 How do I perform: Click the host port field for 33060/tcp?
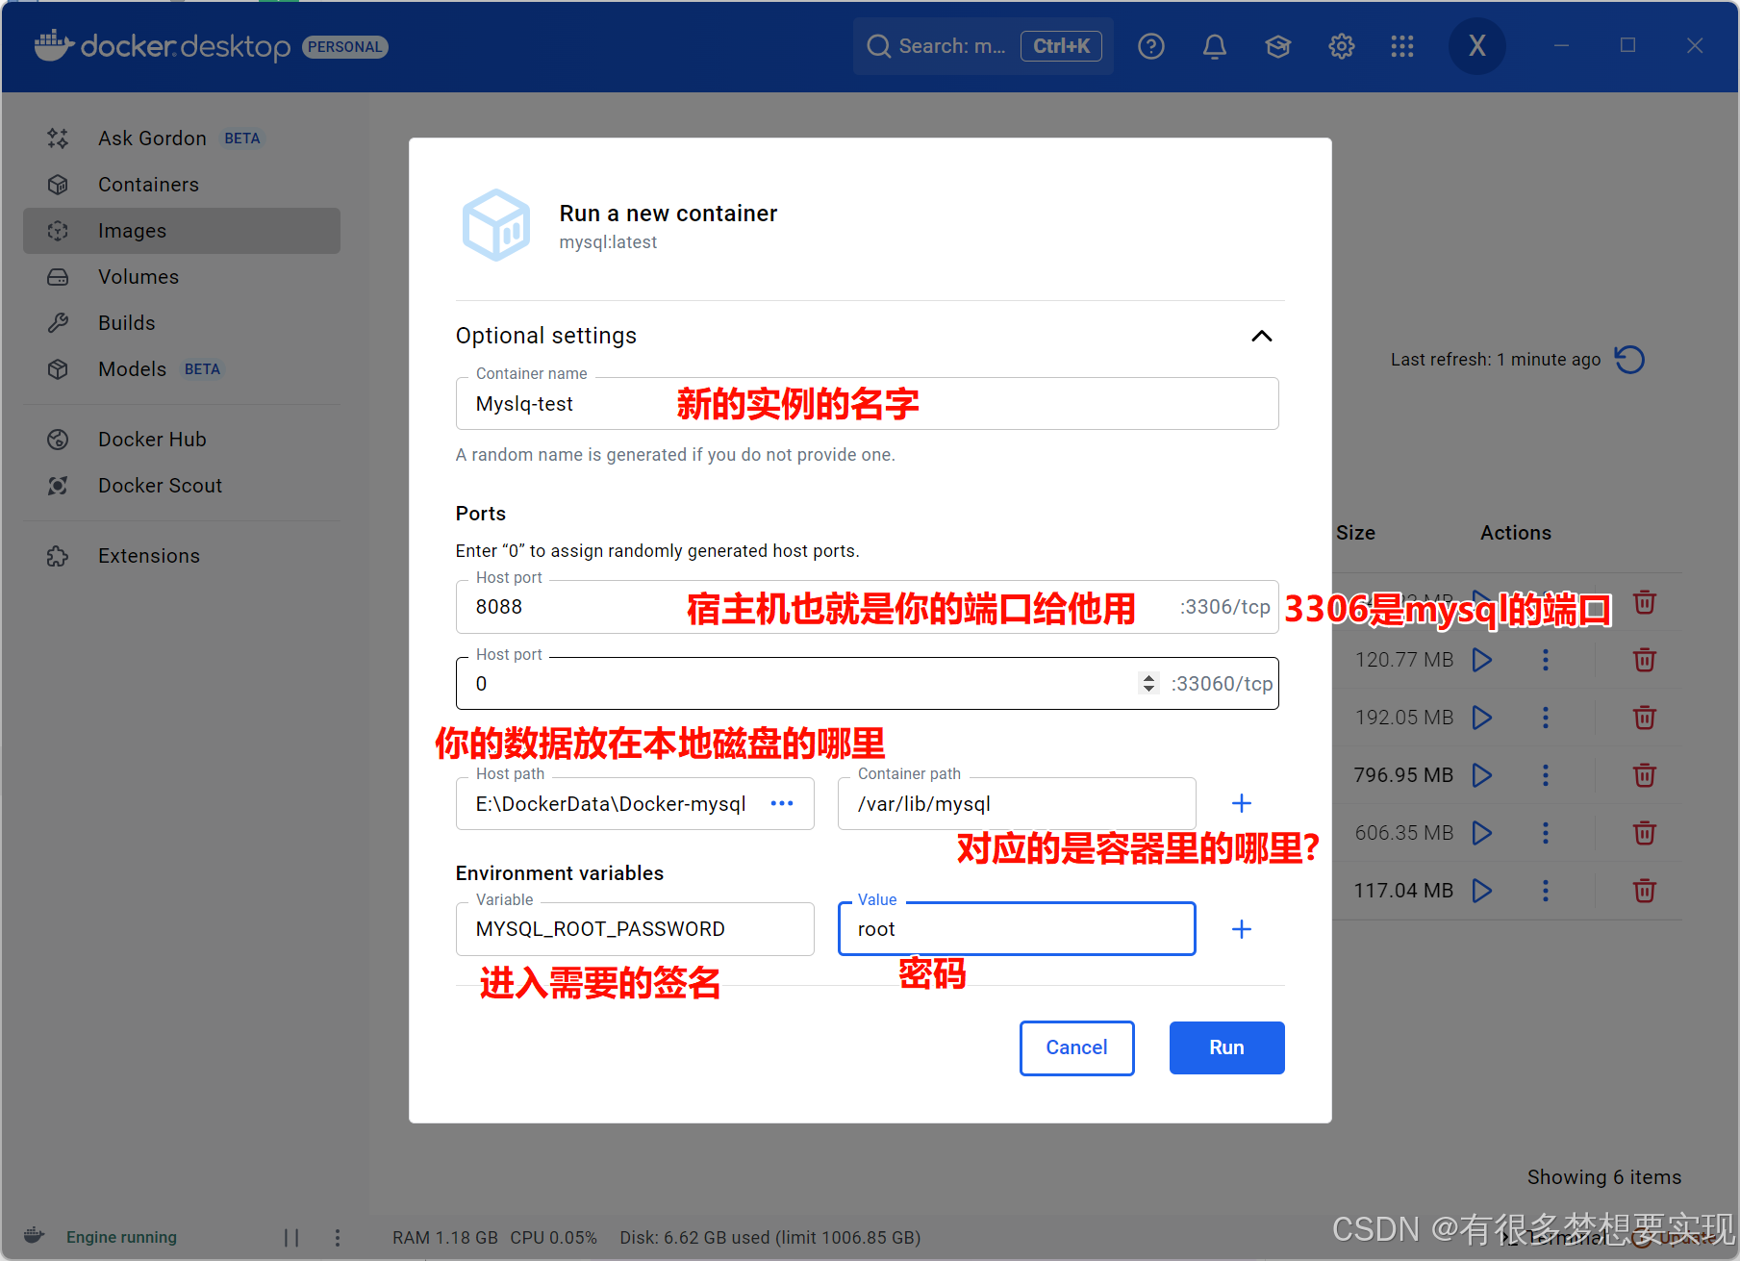[x=867, y=684]
